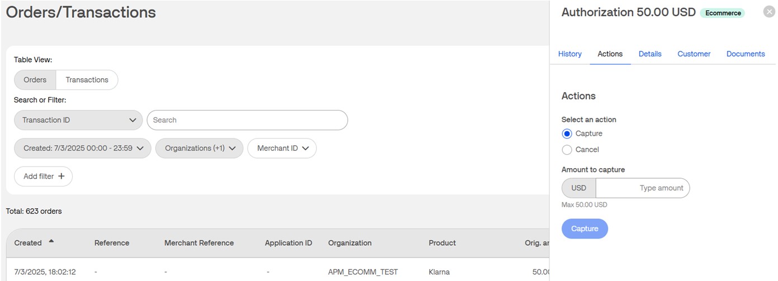Viewport: 778px width, 281px height.
Task: Click the Merchant Reference column header
Action: (199, 243)
